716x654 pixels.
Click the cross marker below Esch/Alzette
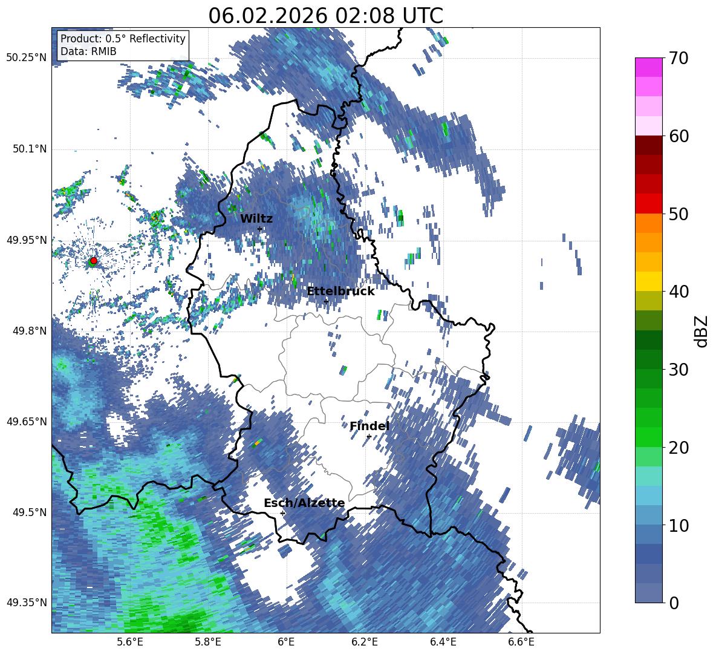click(x=282, y=513)
